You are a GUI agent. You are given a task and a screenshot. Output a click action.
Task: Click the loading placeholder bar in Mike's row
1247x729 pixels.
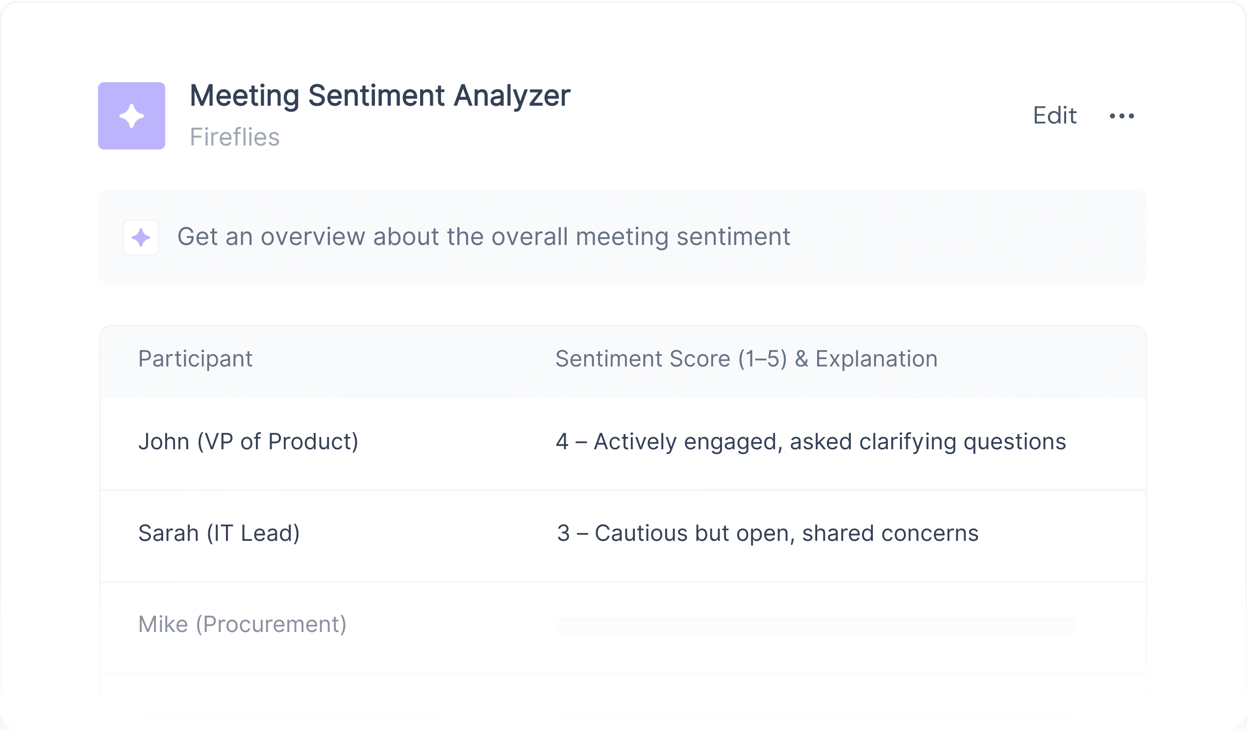[x=817, y=626]
